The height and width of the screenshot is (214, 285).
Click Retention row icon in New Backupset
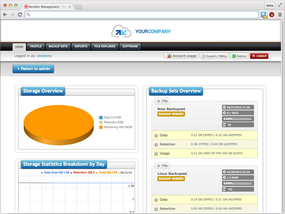pos(156,145)
